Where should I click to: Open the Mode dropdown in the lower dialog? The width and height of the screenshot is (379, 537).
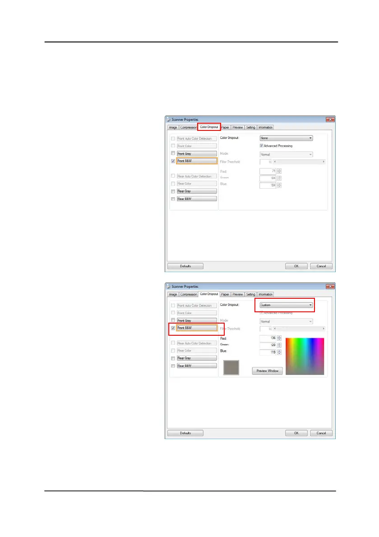click(x=286, y=321)
